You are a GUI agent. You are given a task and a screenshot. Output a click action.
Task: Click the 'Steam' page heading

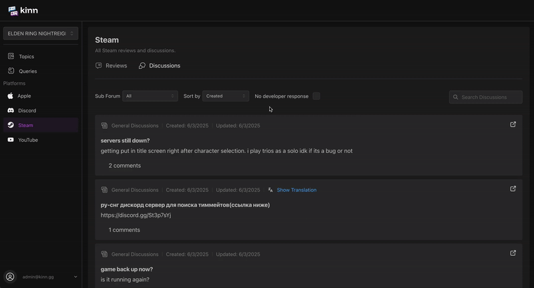coord(107,40)
